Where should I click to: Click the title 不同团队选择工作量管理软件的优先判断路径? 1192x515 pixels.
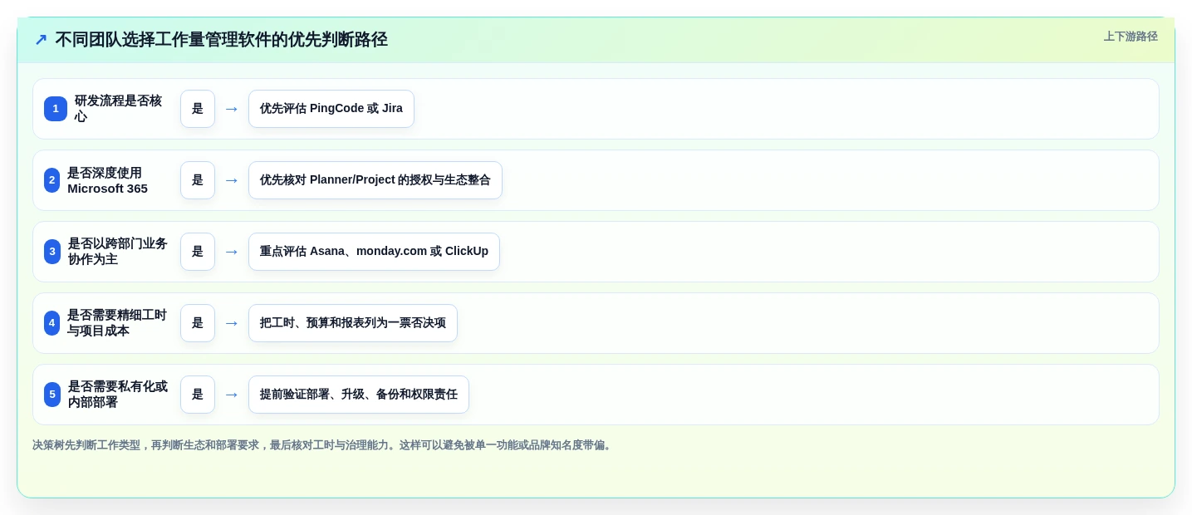pyautogui.click(x=221, y=40)
